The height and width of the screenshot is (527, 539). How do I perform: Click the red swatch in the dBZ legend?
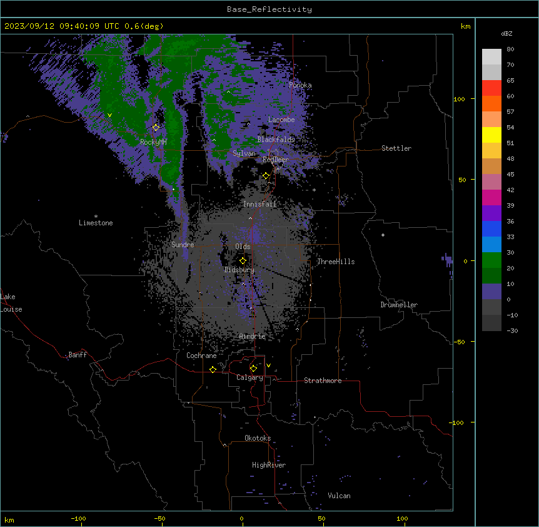pos(491,88)
